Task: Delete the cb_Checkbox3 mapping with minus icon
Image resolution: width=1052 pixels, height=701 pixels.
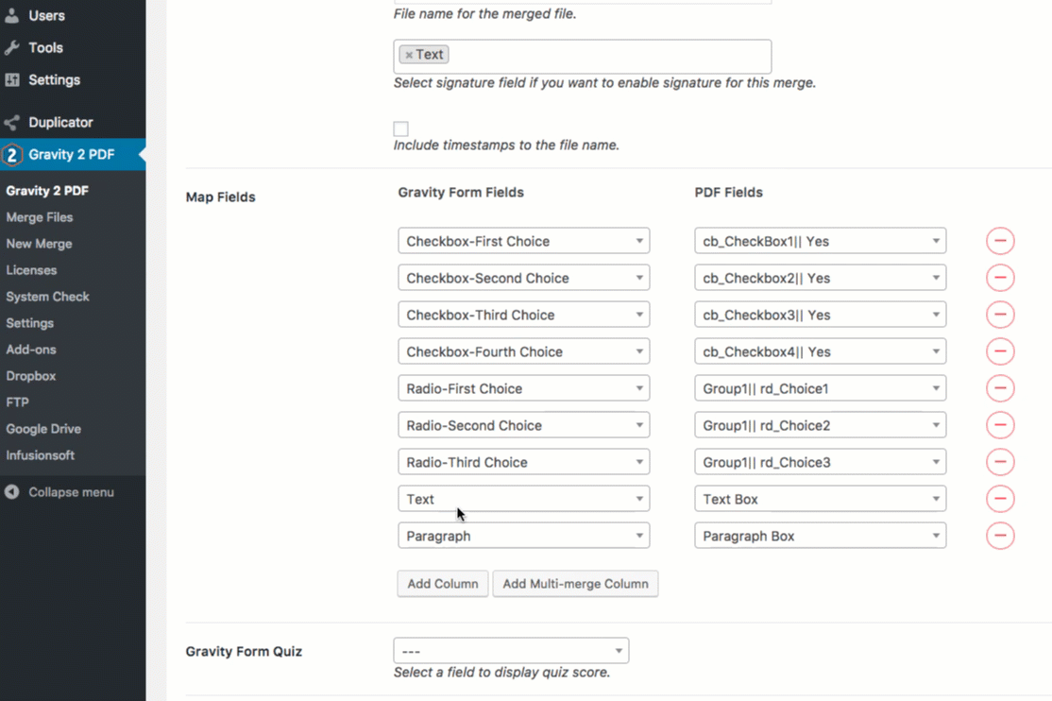Action: 1000,315
